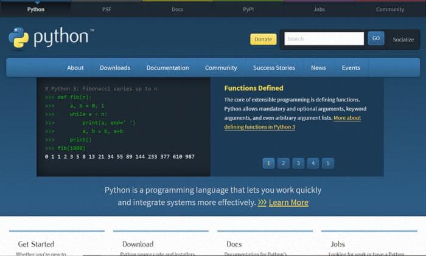Go to the PyPI top tab
The height and width of the screenshot is (256, 426).
(x=248, y=9)
